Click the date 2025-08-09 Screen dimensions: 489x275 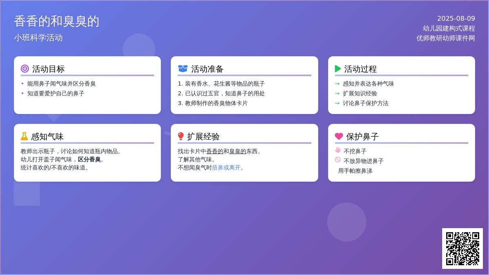tap(456, 19)
